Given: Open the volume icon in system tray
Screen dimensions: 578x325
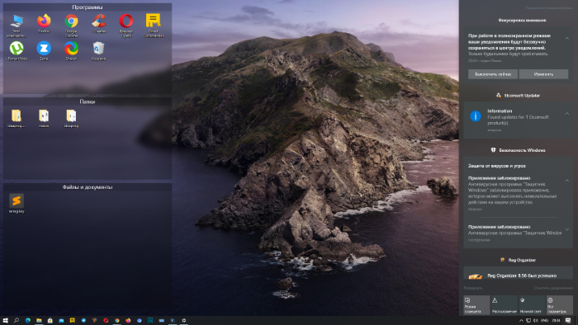Looking at the screenshot, I should [x=536, y=321].
